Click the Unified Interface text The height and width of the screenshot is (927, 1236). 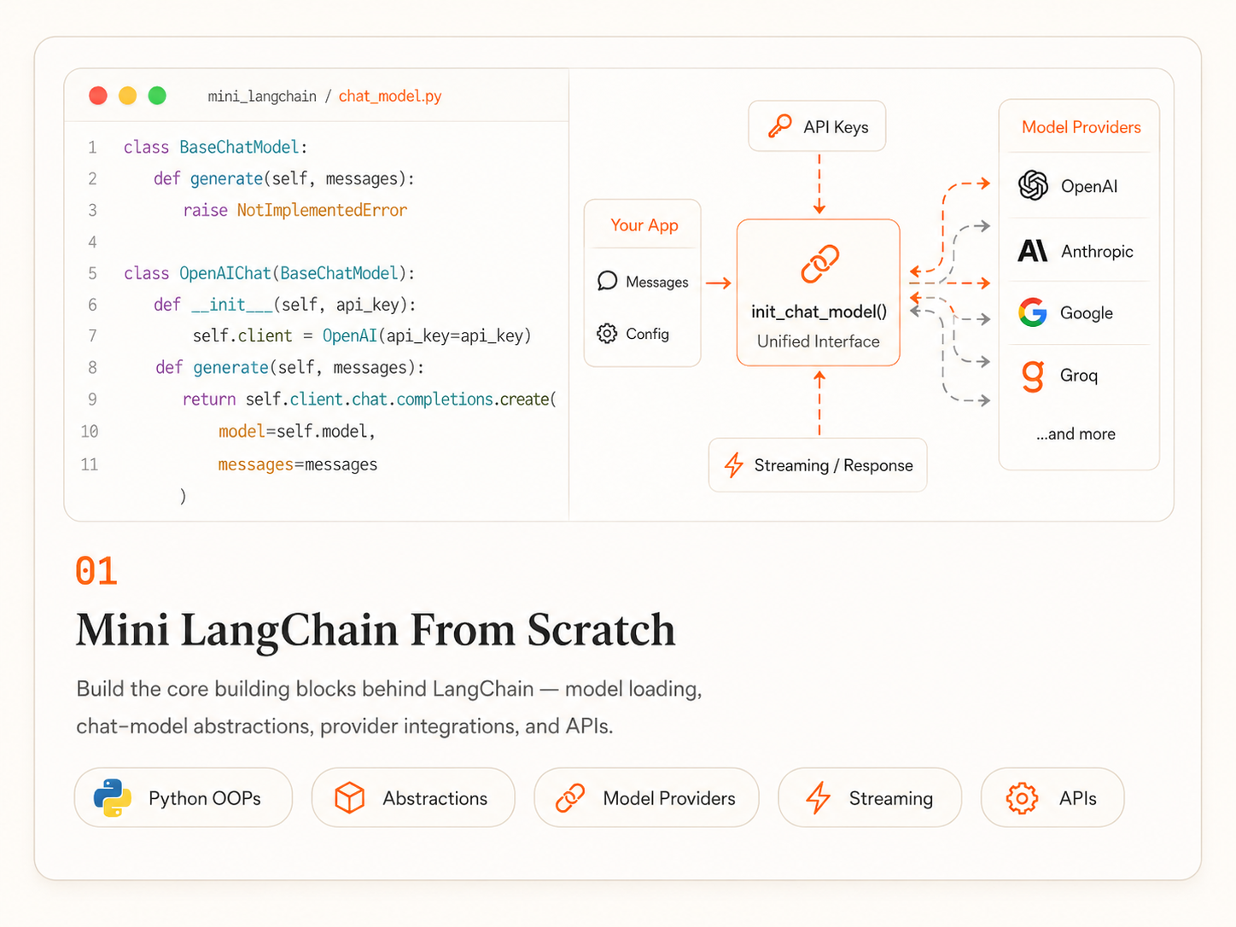pyautogui.click(x=818, y=341)
